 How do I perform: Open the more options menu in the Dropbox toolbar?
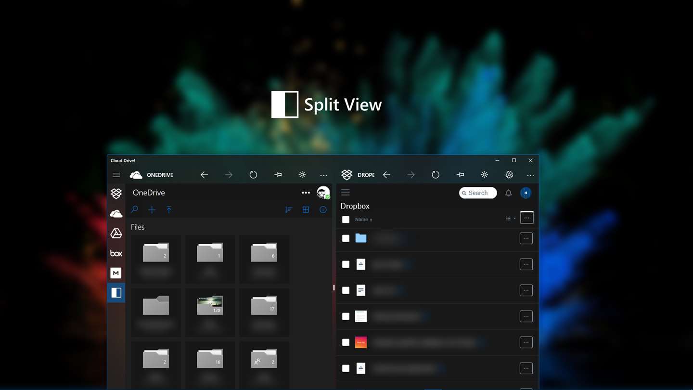click(x=530, y=175)
